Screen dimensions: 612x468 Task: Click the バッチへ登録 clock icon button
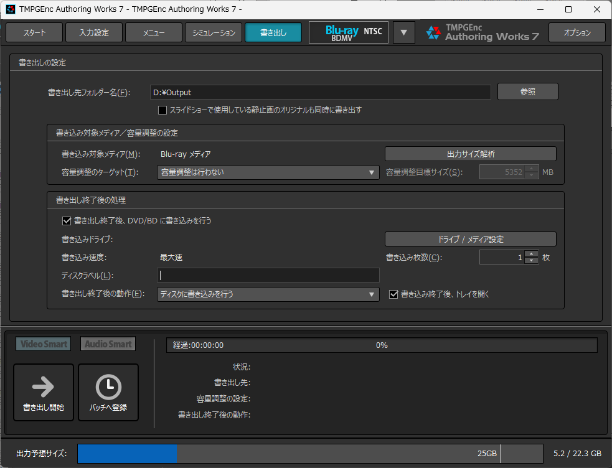click(108, 392)
